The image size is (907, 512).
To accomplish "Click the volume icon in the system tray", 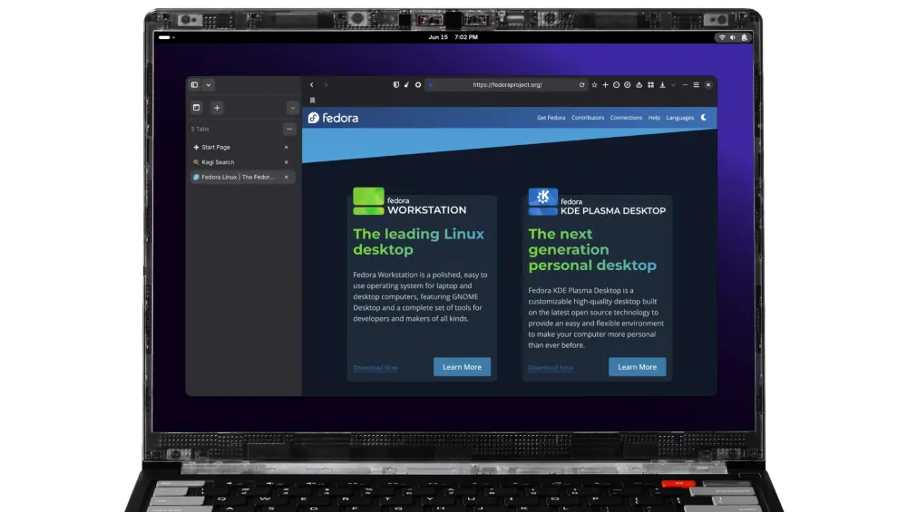I will [733, 37].
